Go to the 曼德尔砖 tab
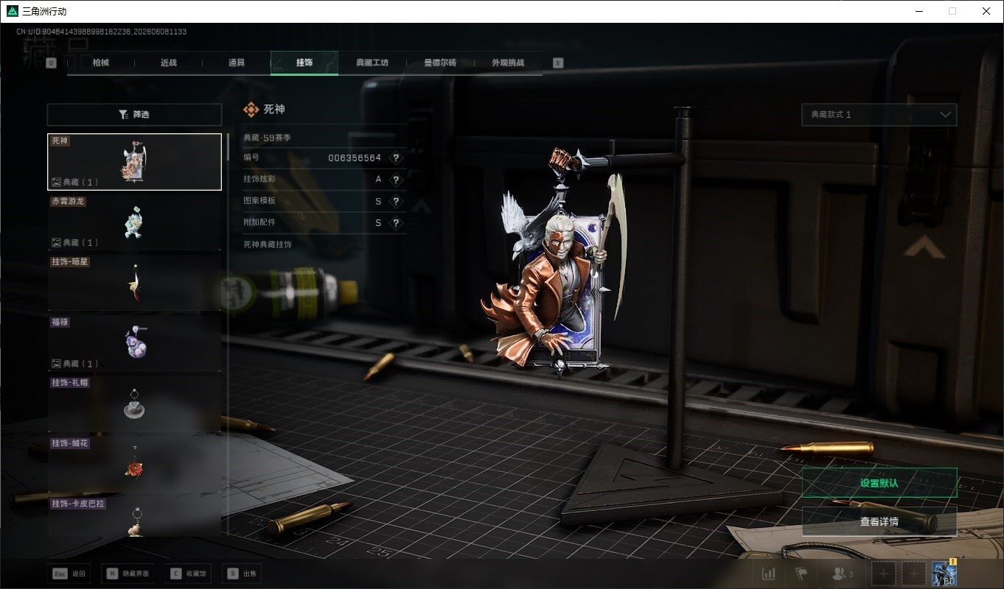This screenshot has width=1004, height=589. click(x=440, y=63)
